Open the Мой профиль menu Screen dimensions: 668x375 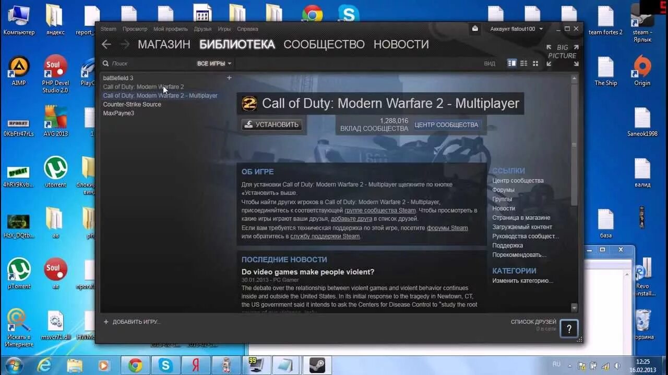coord(171,29)
